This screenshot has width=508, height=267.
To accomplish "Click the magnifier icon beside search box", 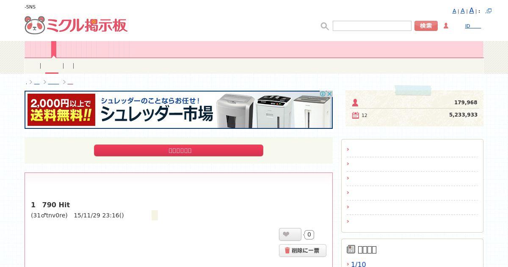I will tap(325, 26).
